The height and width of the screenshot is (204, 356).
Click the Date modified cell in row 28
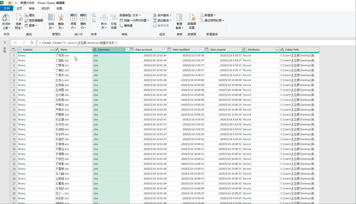(186, 189)
